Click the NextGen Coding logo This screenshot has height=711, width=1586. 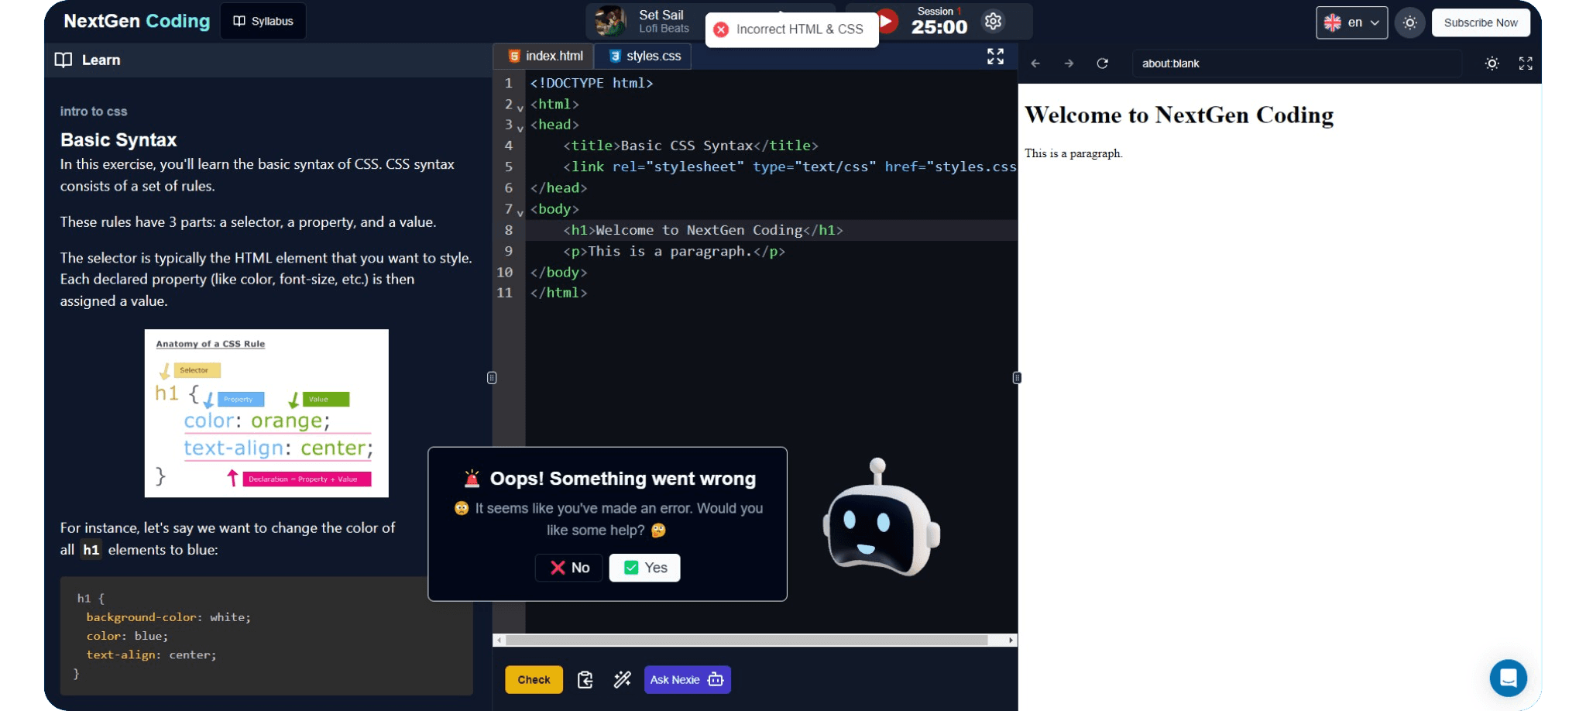[x=136, y=21]
